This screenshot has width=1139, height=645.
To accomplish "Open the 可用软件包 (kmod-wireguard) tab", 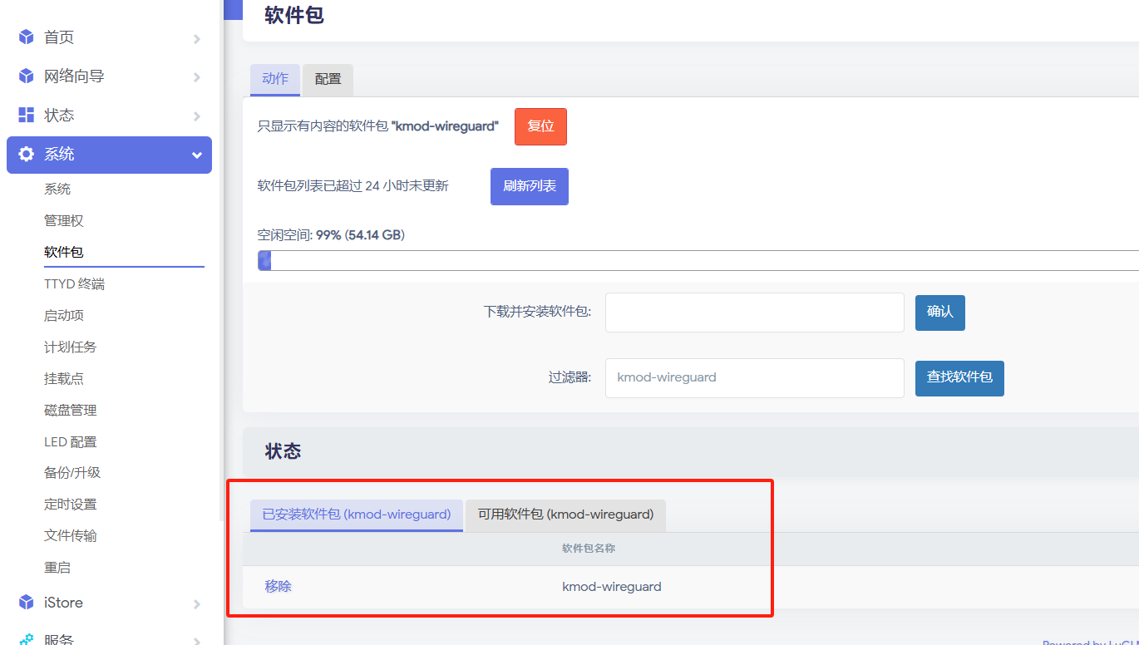I will [565, 515].
